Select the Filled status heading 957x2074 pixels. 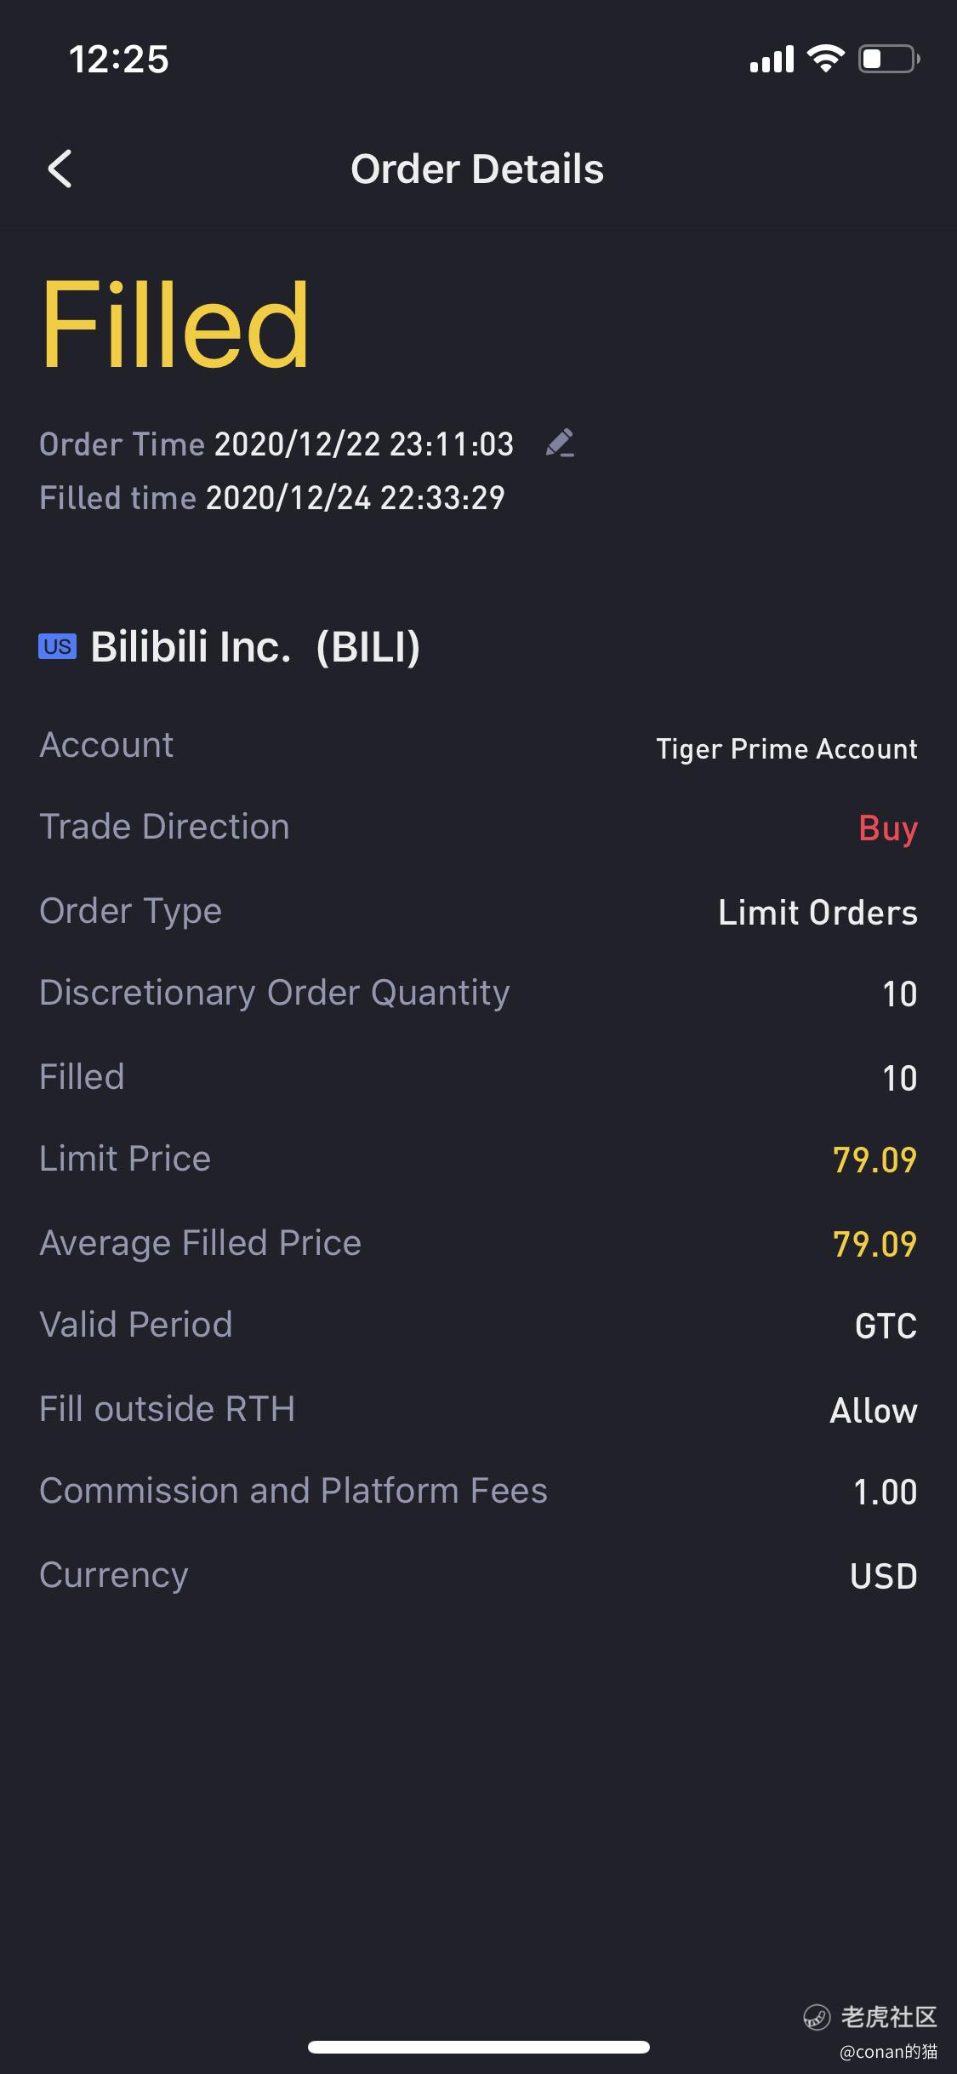tap(175, 325)
